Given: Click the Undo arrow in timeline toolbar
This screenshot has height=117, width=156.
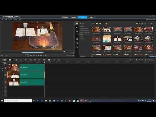Looking at the screenshot, I should pyautogui.click(x=16, y=60).
